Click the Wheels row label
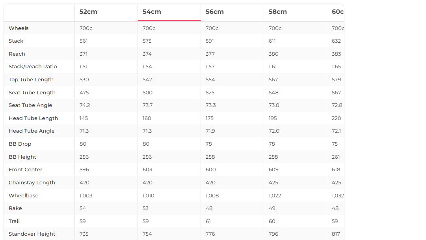426x240 pixels. pos(19,28)
